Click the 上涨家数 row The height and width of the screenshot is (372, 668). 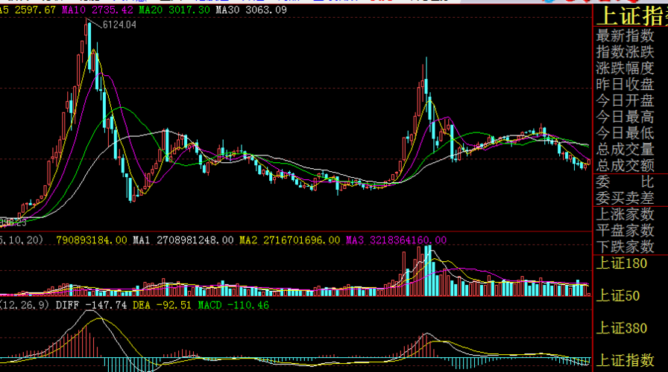[625, 214]
